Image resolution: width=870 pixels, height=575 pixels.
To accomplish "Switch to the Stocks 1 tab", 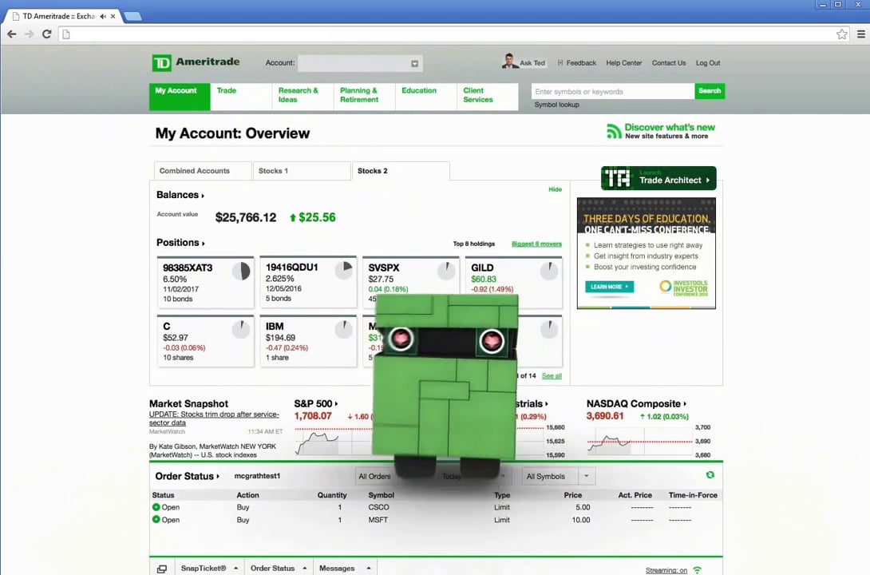I will click(301, 171).
